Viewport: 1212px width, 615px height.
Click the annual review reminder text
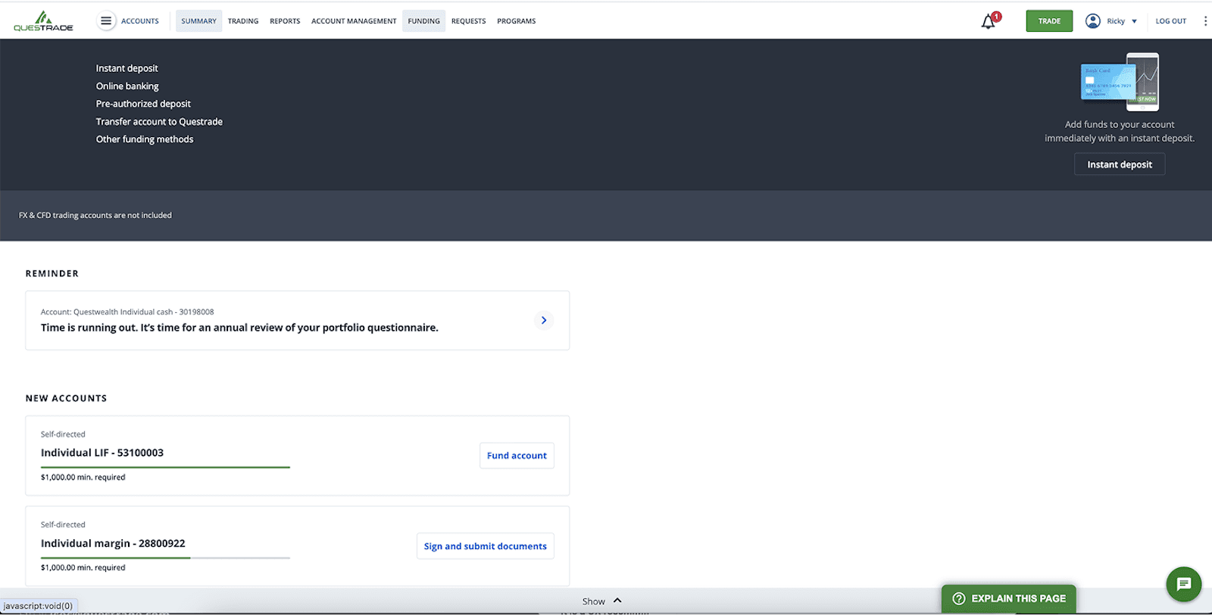pyautogui.click(x=239, y=328)
